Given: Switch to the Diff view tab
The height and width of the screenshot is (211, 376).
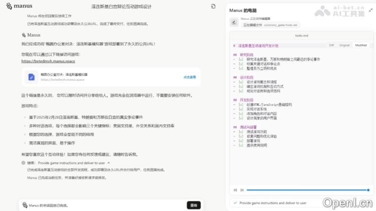Looking at the screenshot, I should [x=331, y=45].
